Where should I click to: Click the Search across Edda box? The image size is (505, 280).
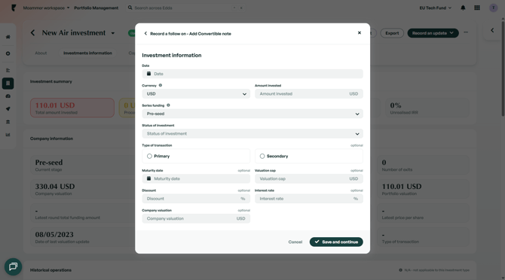185,8
